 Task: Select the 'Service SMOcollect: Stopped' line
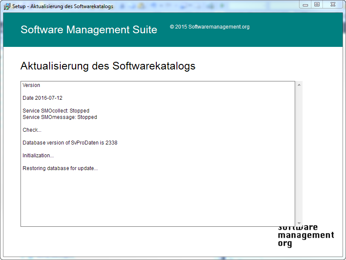[56, 111]
